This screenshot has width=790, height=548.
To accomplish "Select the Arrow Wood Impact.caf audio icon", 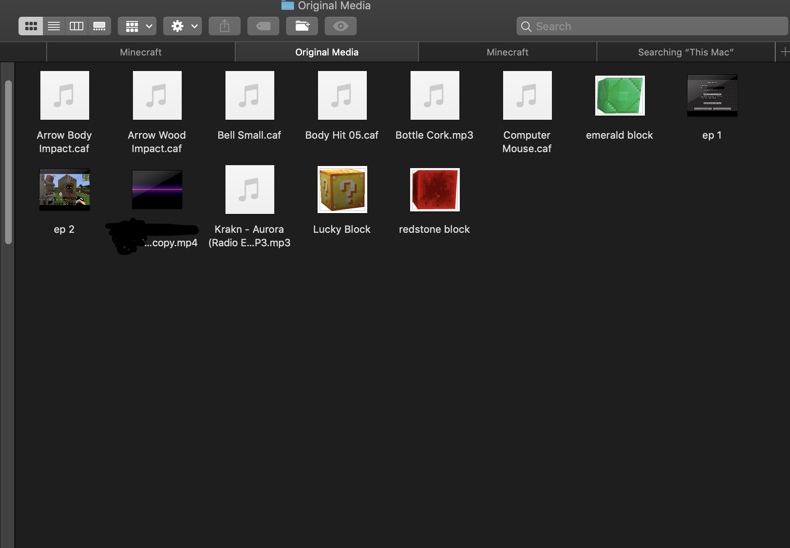I will [x=157, y=95].
